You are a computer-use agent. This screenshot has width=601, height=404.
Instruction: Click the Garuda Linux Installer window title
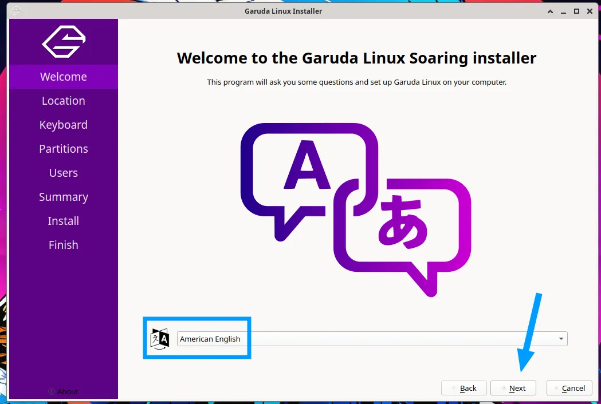pyautogui.click(x=283, y=11)
